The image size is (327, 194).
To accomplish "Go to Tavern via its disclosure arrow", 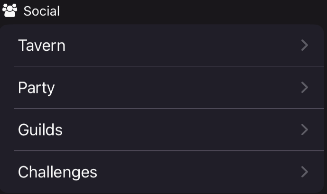I will 305,46.
